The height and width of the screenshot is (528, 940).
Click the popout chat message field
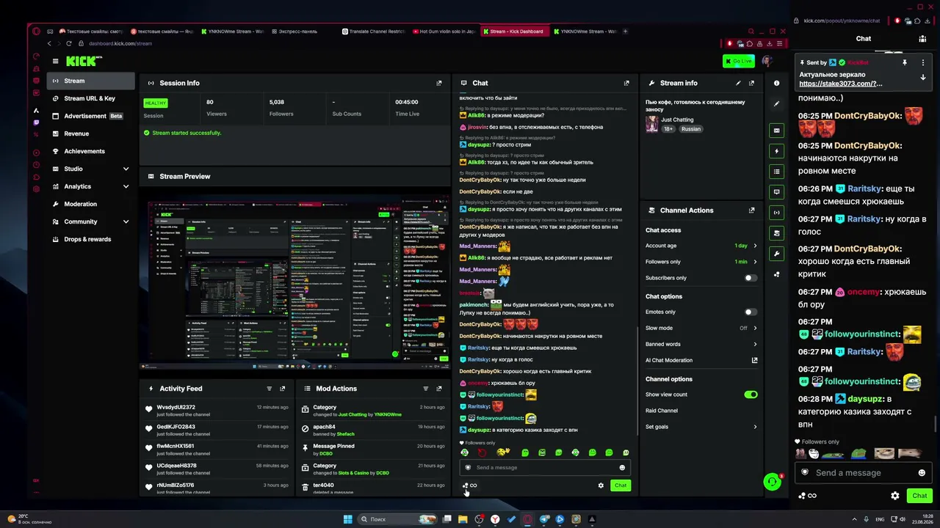(x=863, y=473)
